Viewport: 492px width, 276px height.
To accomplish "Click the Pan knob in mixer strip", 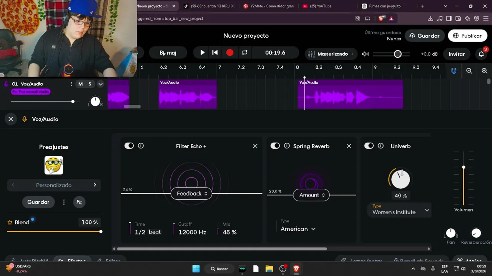I will 451,233.
